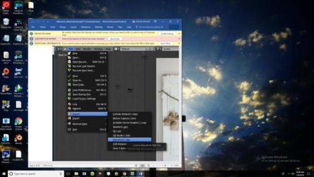This screenshot has height=177, width=314.
Task: Click the Reactivate button
Action: tap(115, 39)
